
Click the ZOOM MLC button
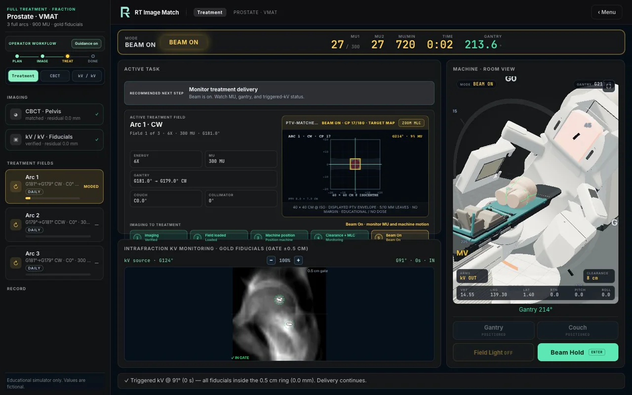(x=411, y=123)
